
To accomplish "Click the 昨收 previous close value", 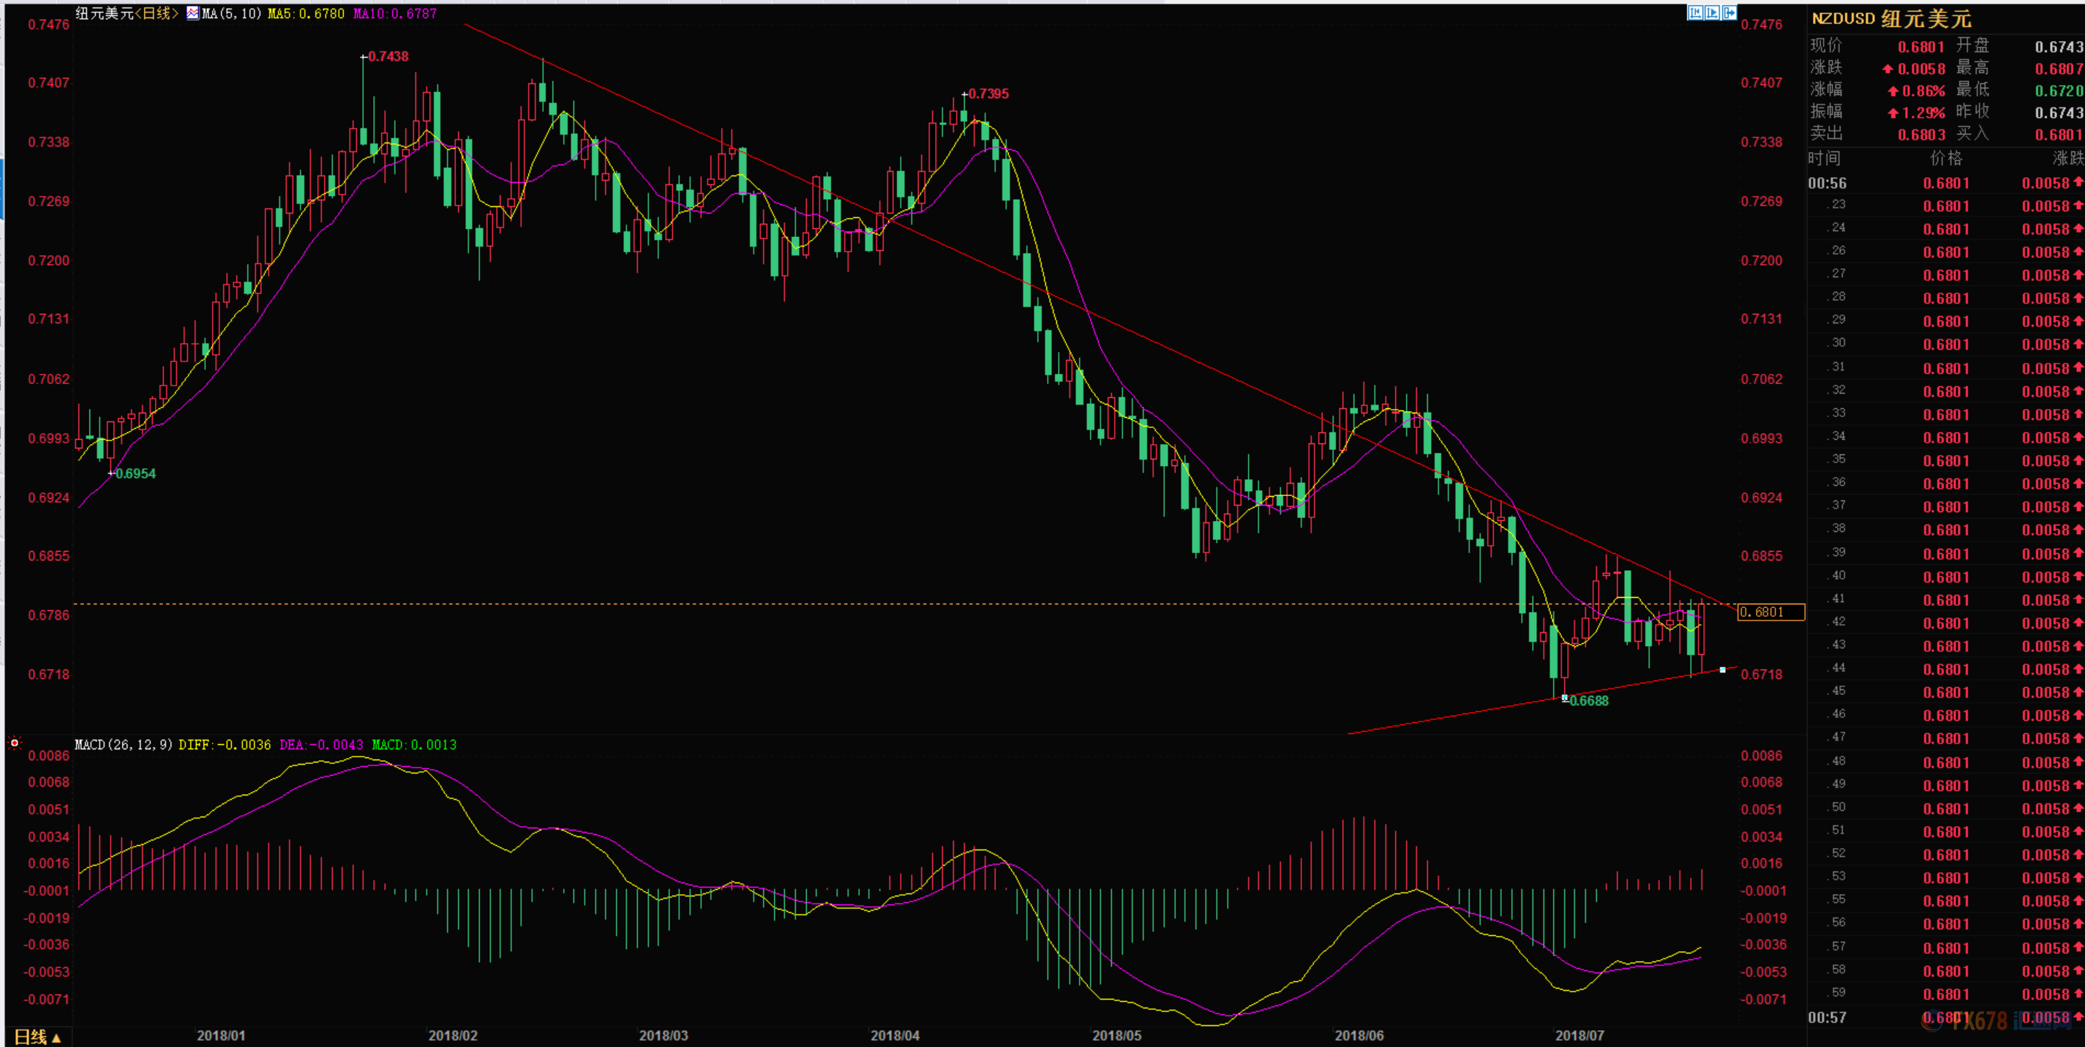I will (2059, 113).
